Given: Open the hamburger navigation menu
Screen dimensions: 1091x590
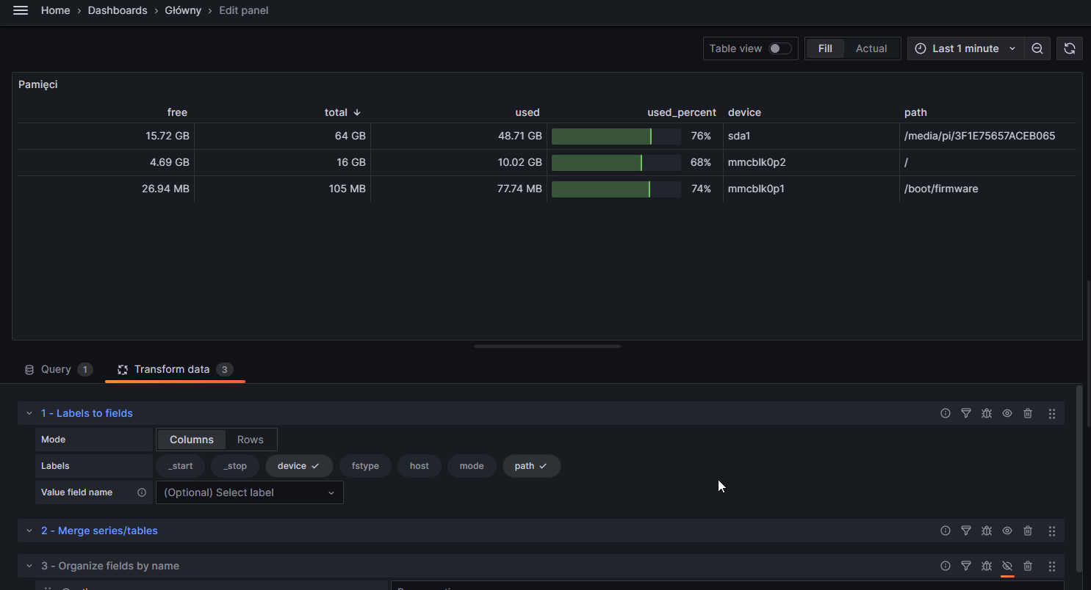Looking at the screenshot, I should tap(21, 11).
